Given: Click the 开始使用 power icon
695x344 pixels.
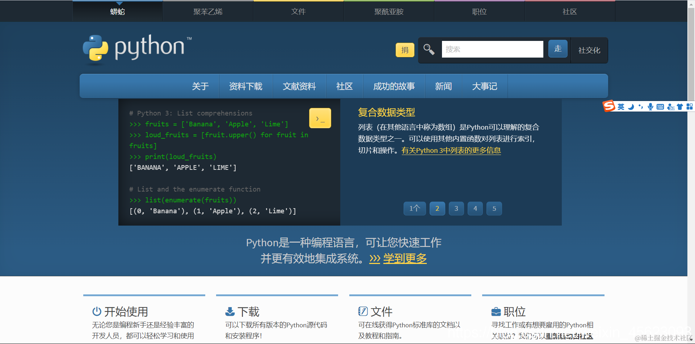Looking at the screenshot, I should point(96,311).
